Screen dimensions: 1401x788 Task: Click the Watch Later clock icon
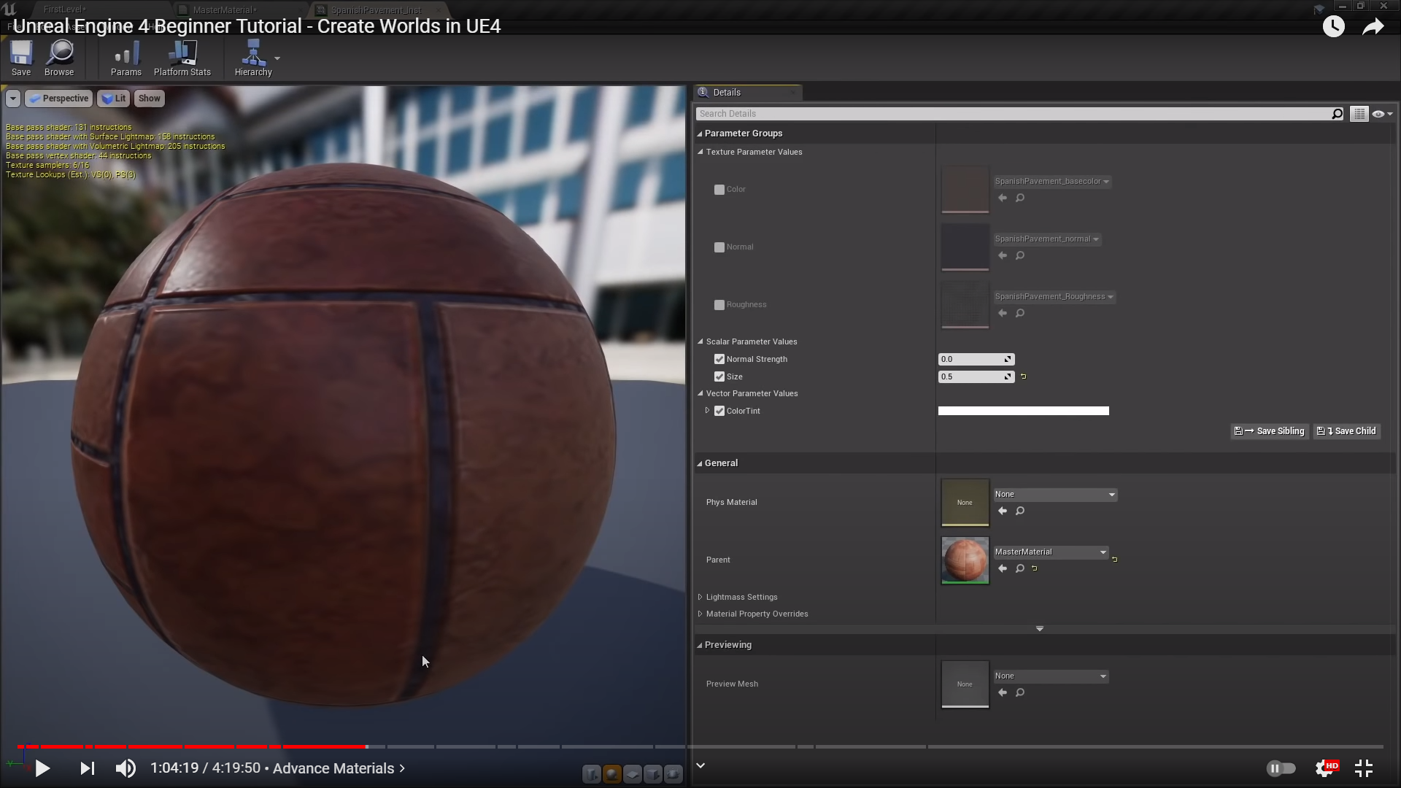pos(1333,27)
